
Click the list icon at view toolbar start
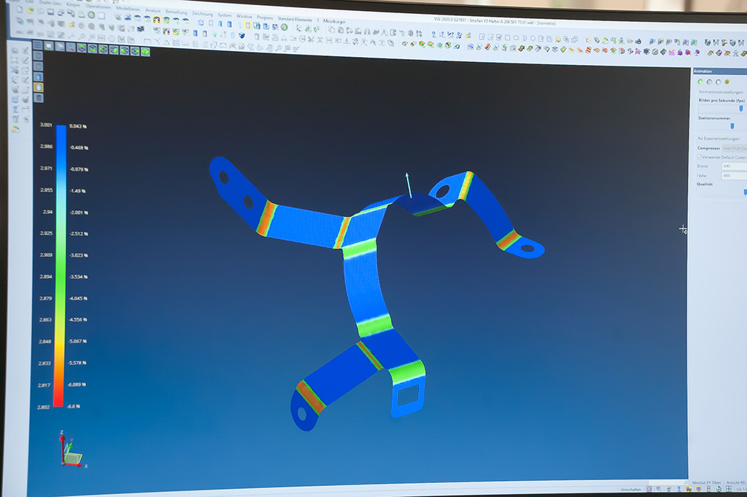[x=37, y=45]
